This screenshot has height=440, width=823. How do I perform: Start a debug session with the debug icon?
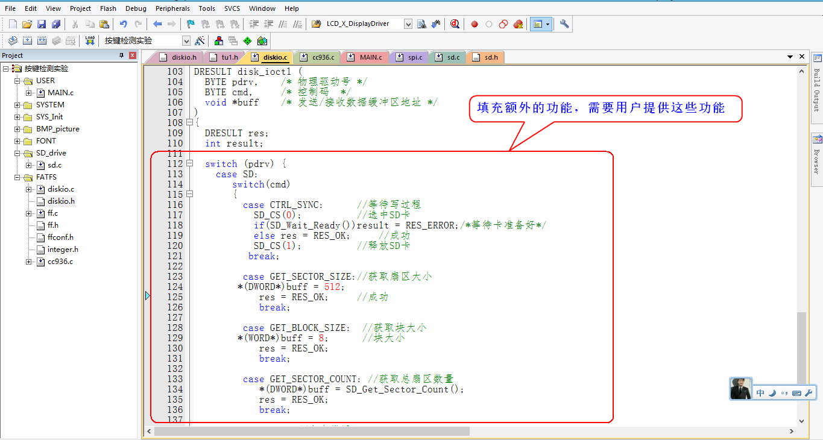(455, 24)
